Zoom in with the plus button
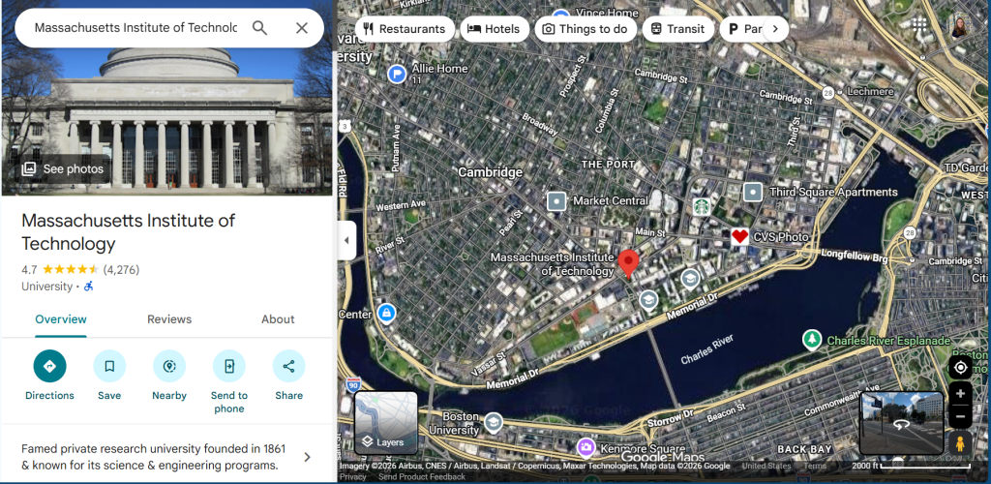Screen dimensions: 991x484 coord(961,394)
